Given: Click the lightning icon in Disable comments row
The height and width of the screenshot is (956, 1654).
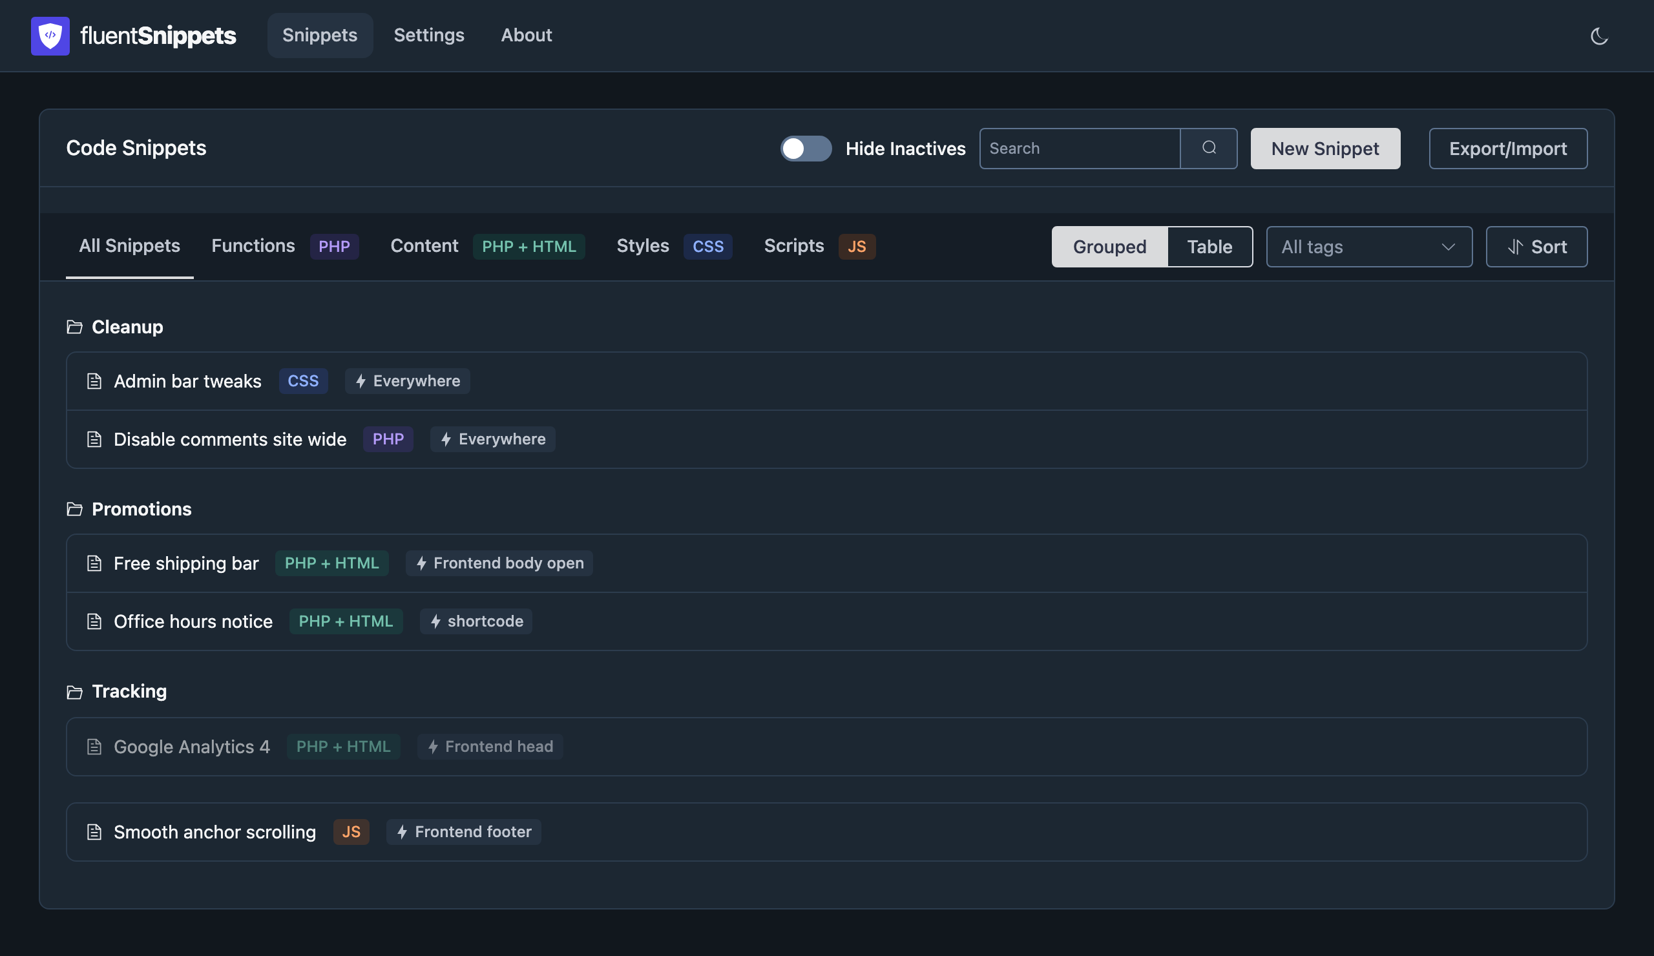Looking at the screenshot, I should tap(446, 439).
